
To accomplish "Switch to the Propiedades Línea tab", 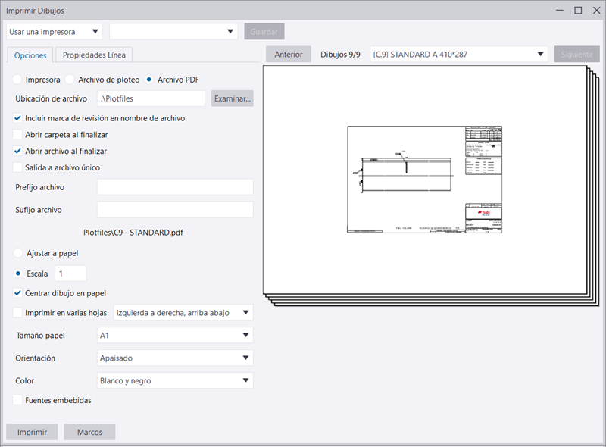I will (x=95, y=55).
